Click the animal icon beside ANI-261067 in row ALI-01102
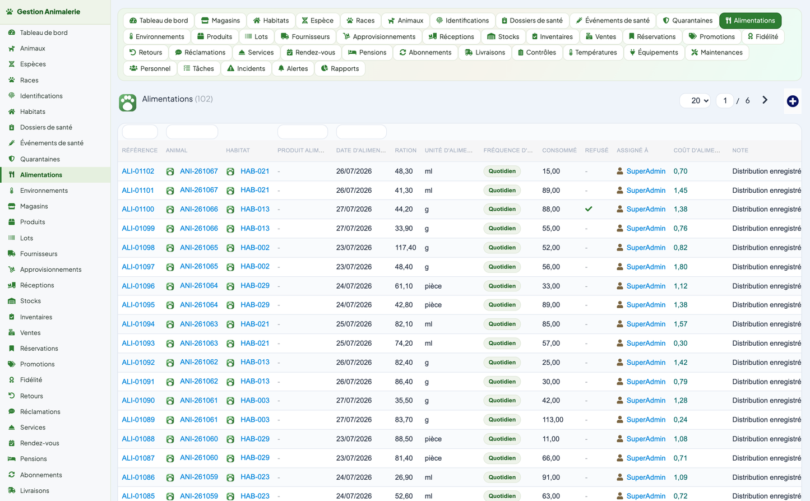Viewport: 810px width, 501px height. pyautogui.click(x=170, y=171)
